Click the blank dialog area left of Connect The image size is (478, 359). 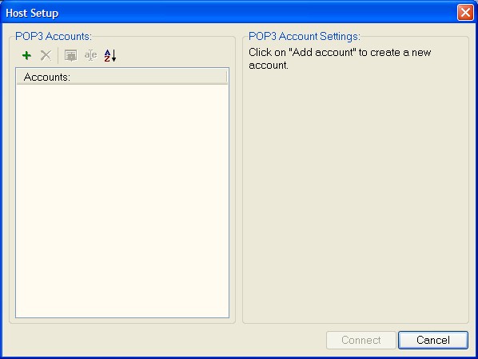point(165,340)
